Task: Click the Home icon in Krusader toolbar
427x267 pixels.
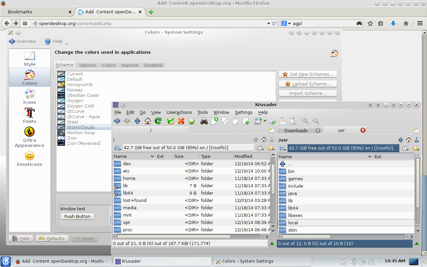Action: (x=148, y=121)
